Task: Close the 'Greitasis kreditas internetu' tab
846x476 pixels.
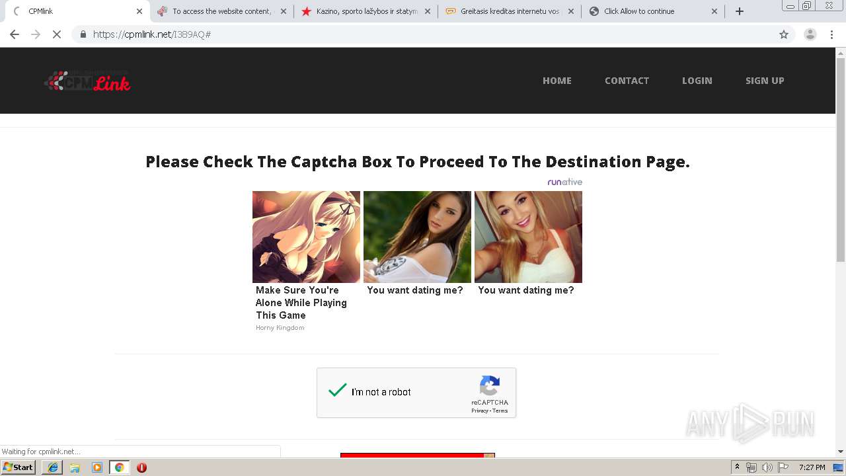Action: click(571, 11)
